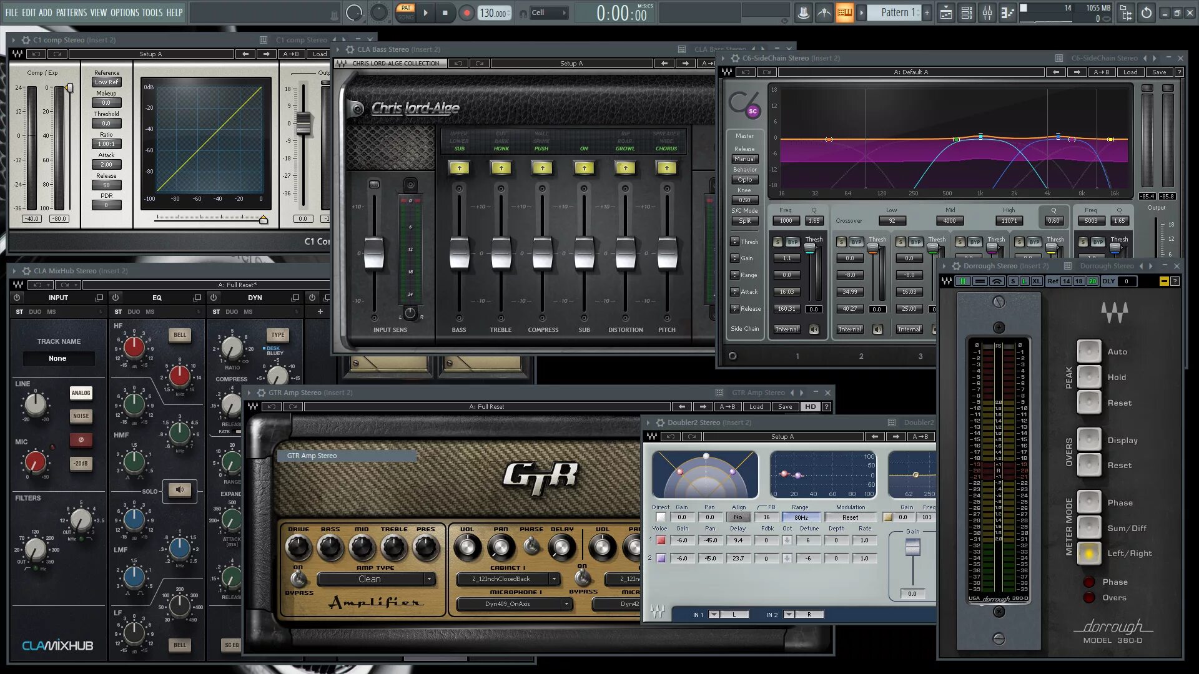This screenshot has height=674, width=1199.
Task: Open the piano roll icon
Action: tap(1007, 12)
